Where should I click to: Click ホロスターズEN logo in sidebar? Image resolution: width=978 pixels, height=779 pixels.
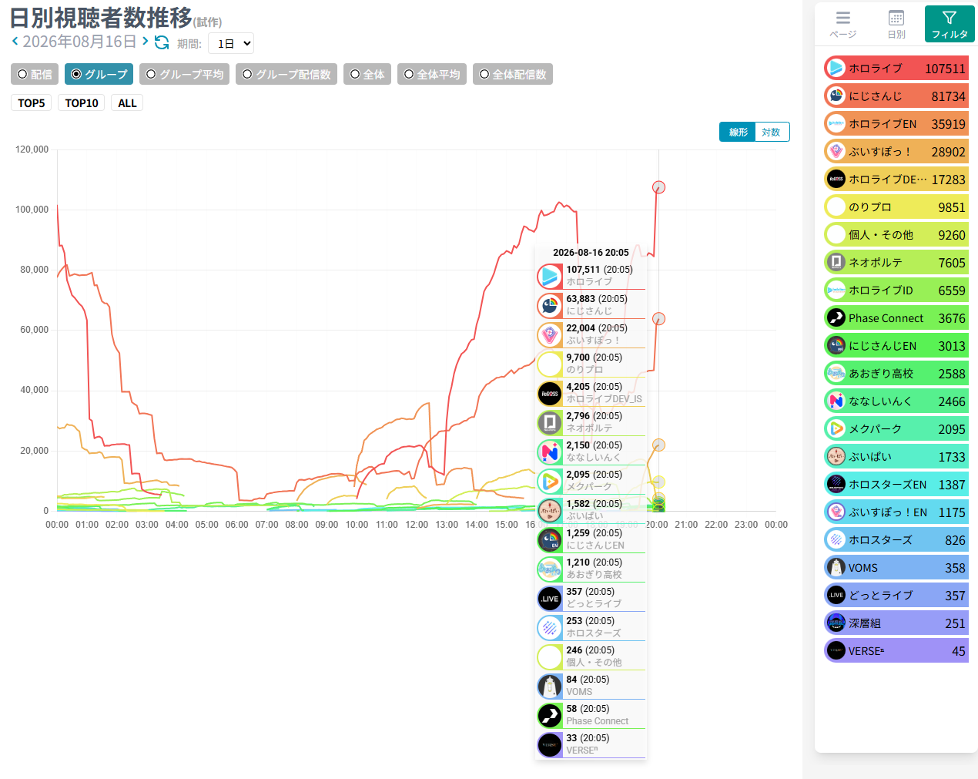pyautogui.click(x=836, y=485)
